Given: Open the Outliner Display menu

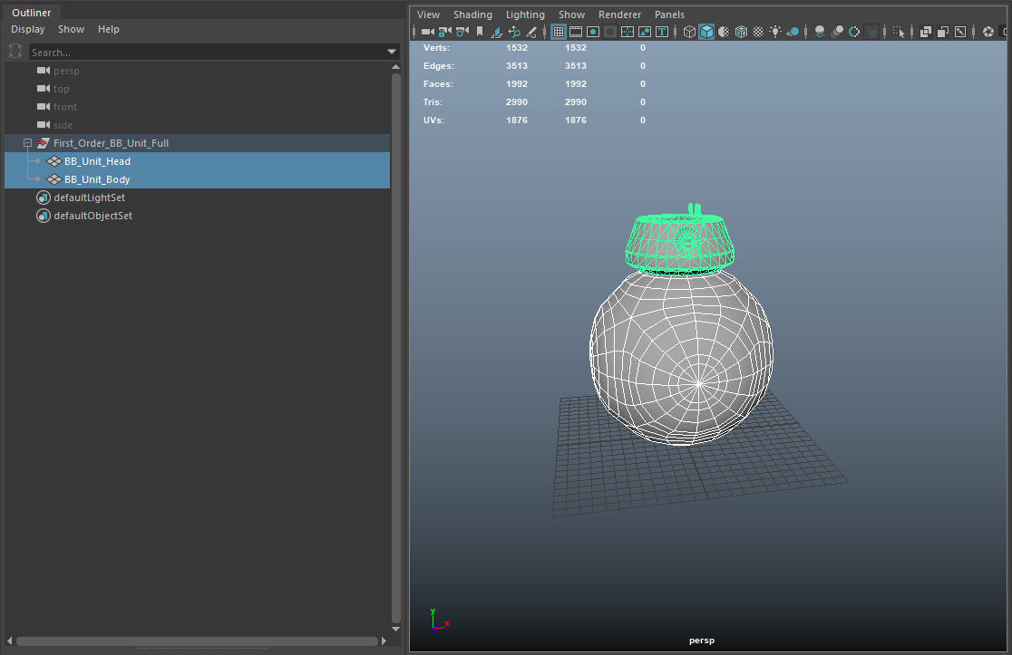Looking at the screenshot, I should (28, 29).
